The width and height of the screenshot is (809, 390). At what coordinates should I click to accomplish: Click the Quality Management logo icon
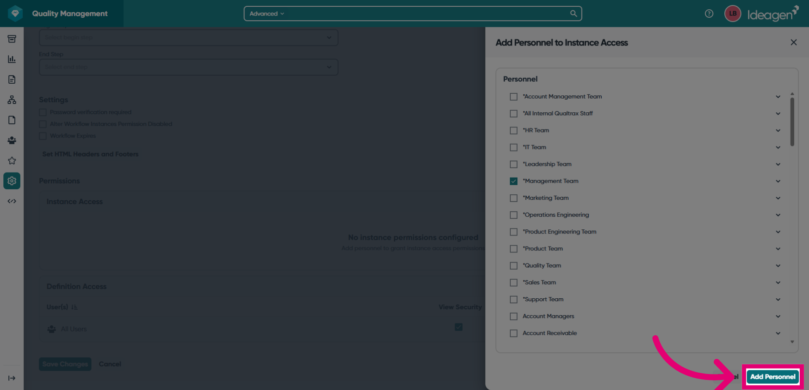(x=16, y=13)
